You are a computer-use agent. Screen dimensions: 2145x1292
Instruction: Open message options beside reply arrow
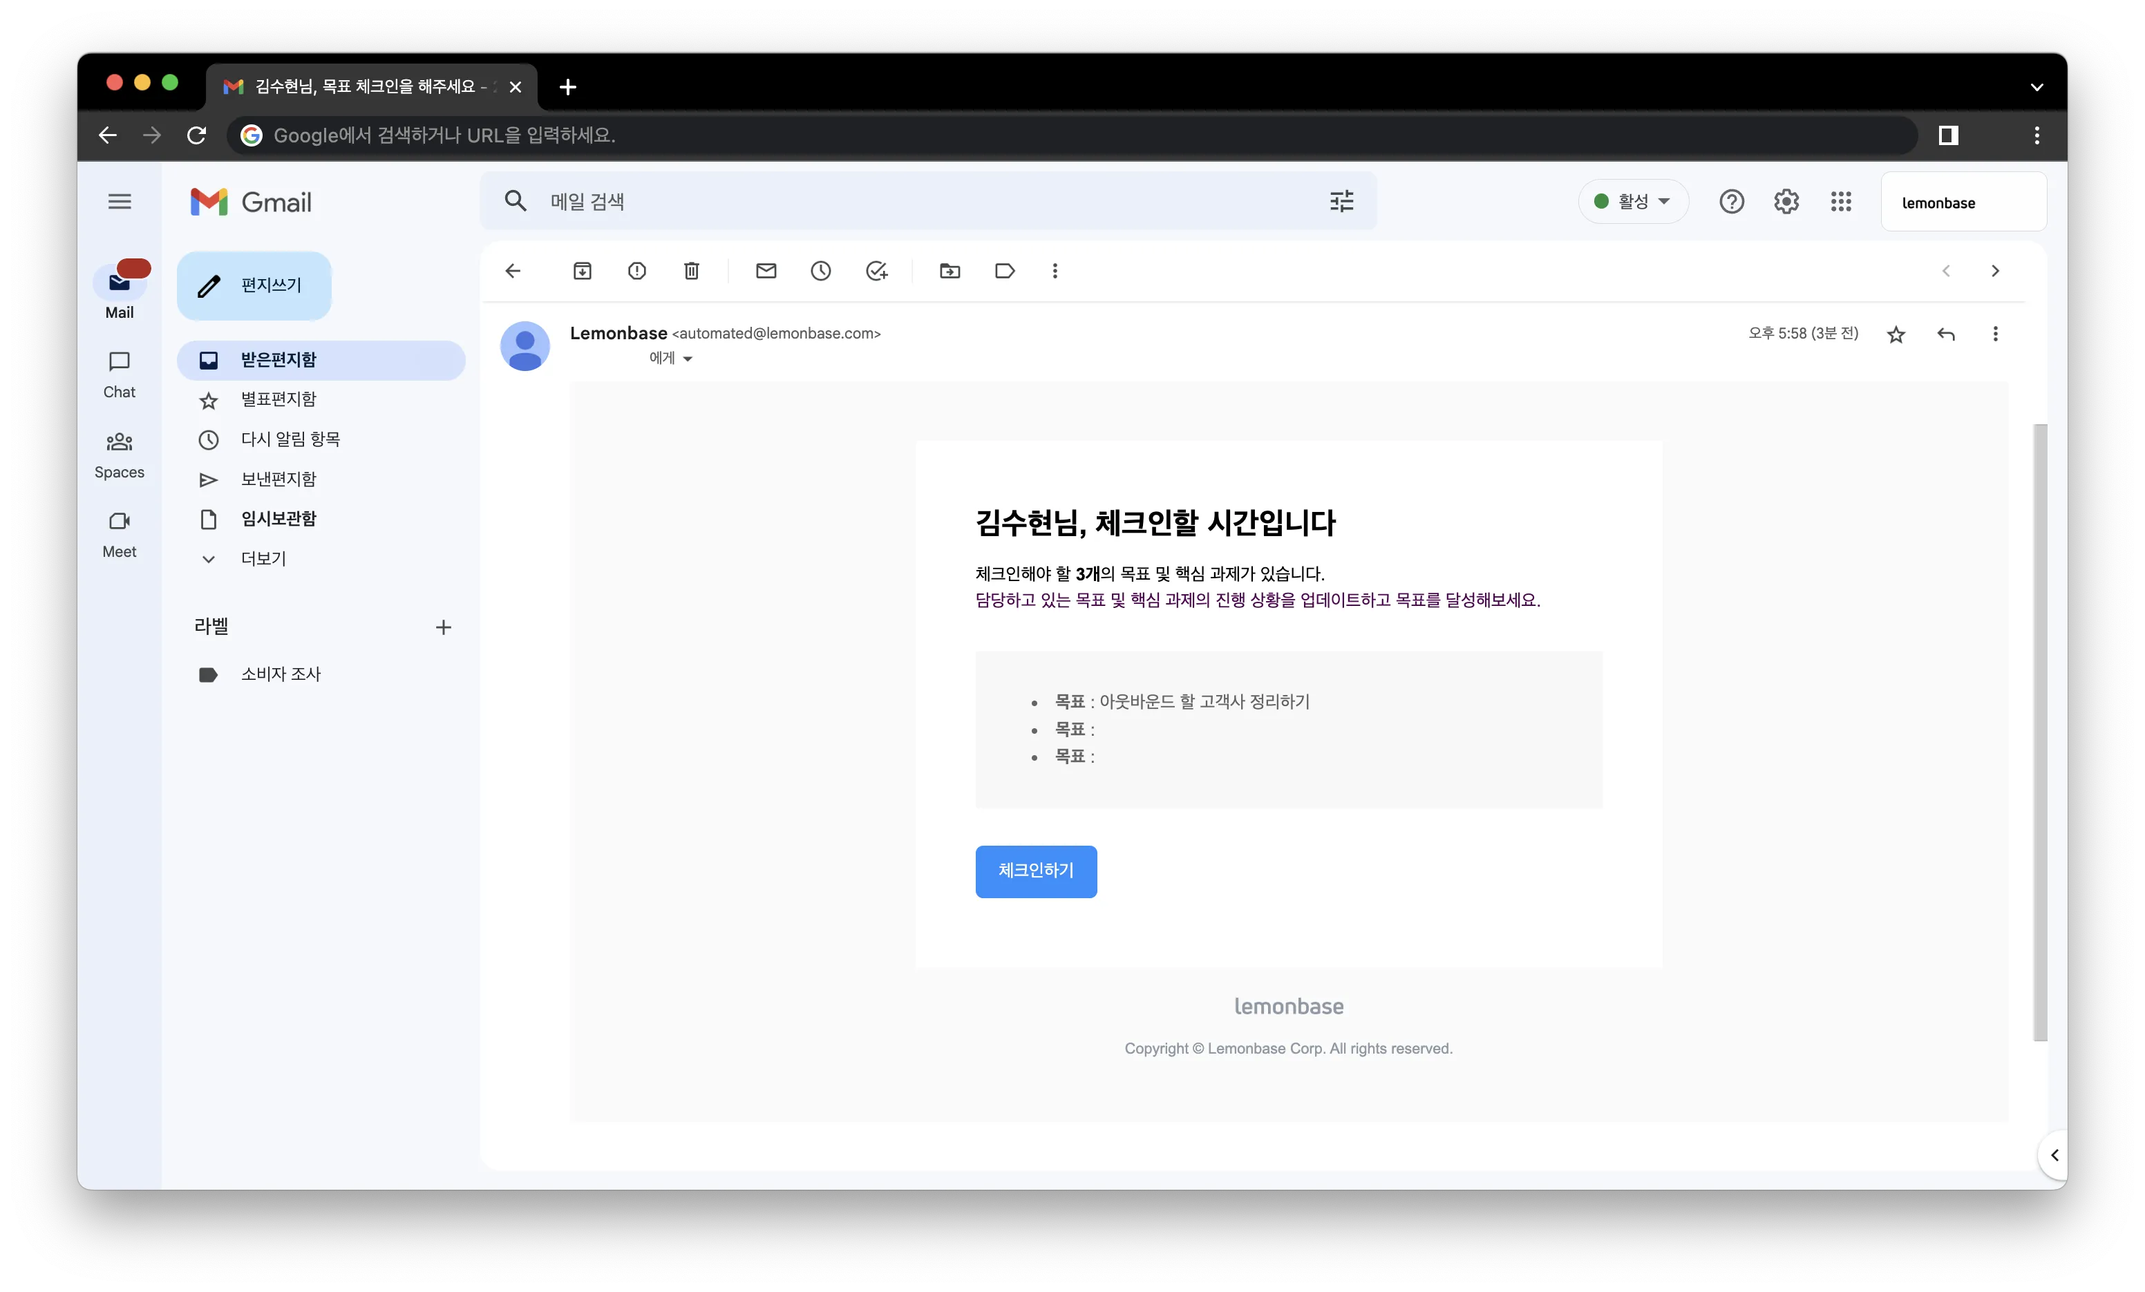click(1995, 334)
